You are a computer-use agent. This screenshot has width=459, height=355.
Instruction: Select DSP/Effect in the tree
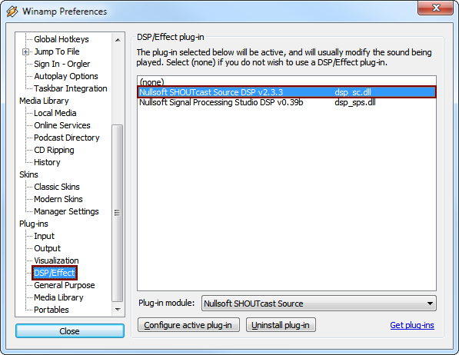[x=55, y=273]
